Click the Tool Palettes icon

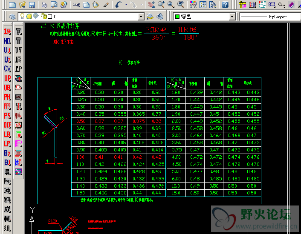point(213,5)
